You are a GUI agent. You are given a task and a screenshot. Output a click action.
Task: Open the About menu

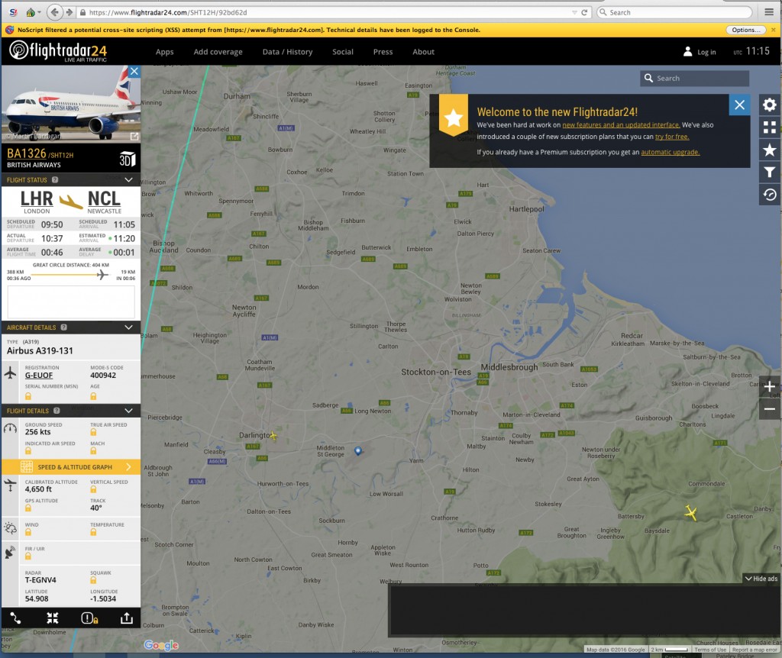point(423,52)
